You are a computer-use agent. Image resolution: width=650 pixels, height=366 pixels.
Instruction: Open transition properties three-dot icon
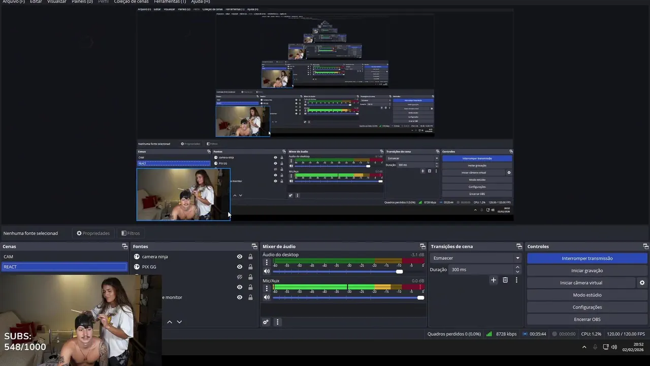pos(516,280)
